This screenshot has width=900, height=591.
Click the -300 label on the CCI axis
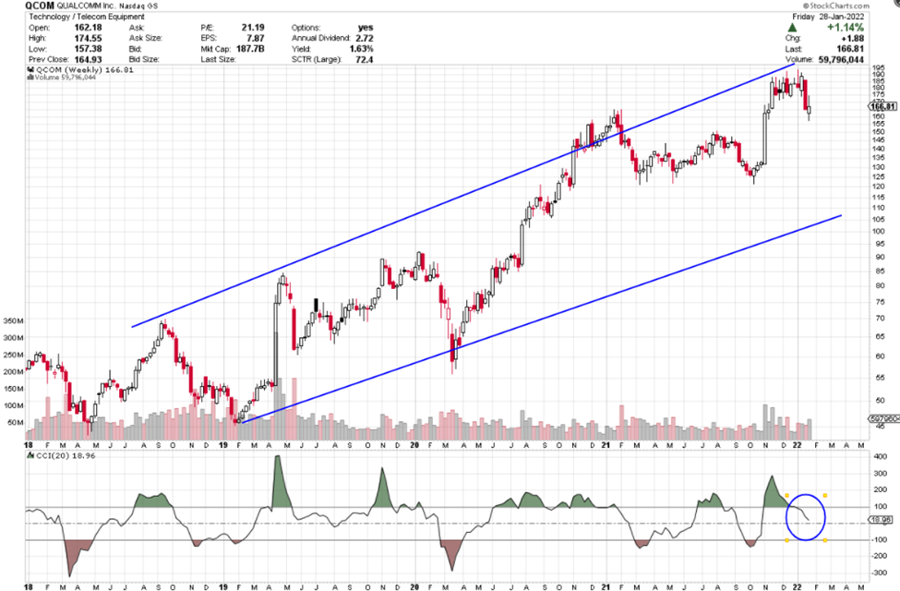click(x=880, y=573)
